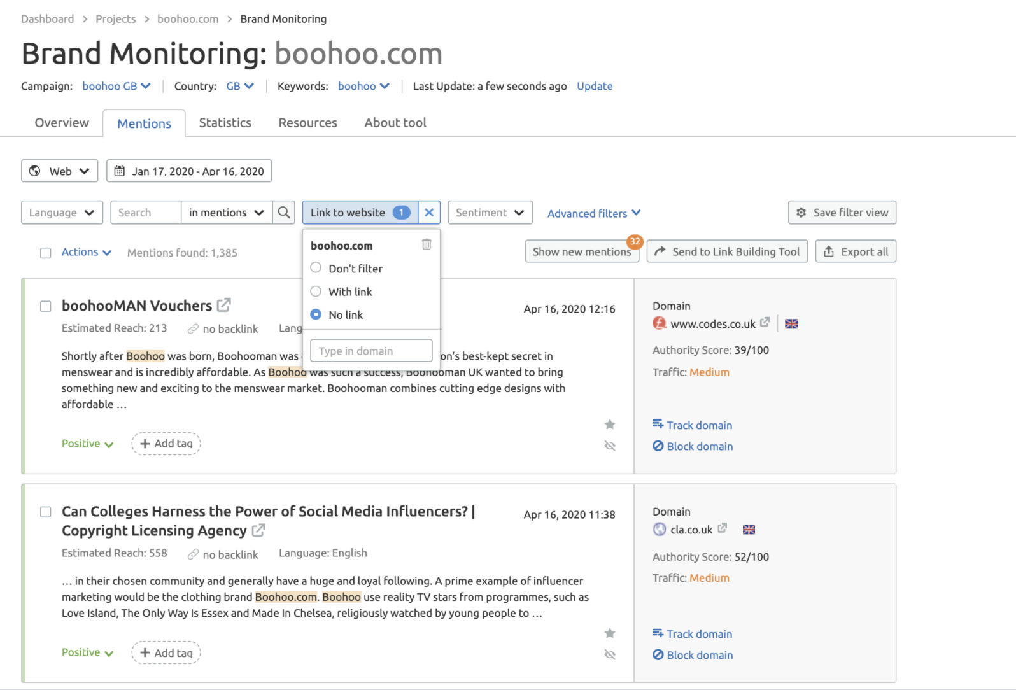Click the Export all button
The image size is (1016, 690).
coord(856,251)
